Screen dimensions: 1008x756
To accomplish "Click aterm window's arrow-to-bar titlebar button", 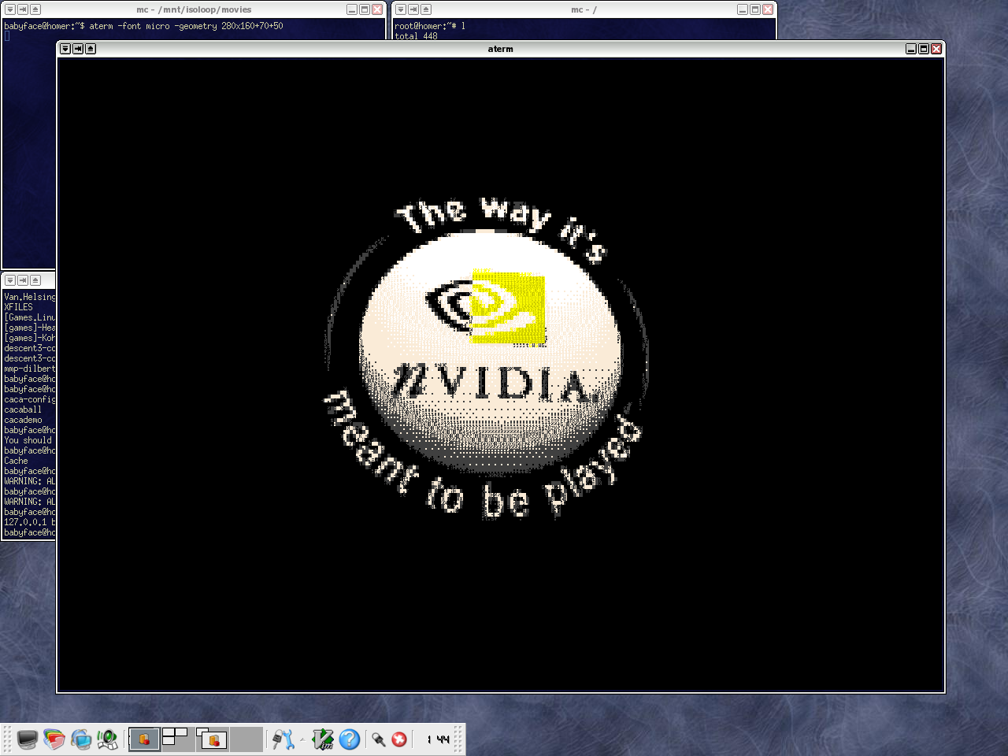I will click(x=78, y=49).
